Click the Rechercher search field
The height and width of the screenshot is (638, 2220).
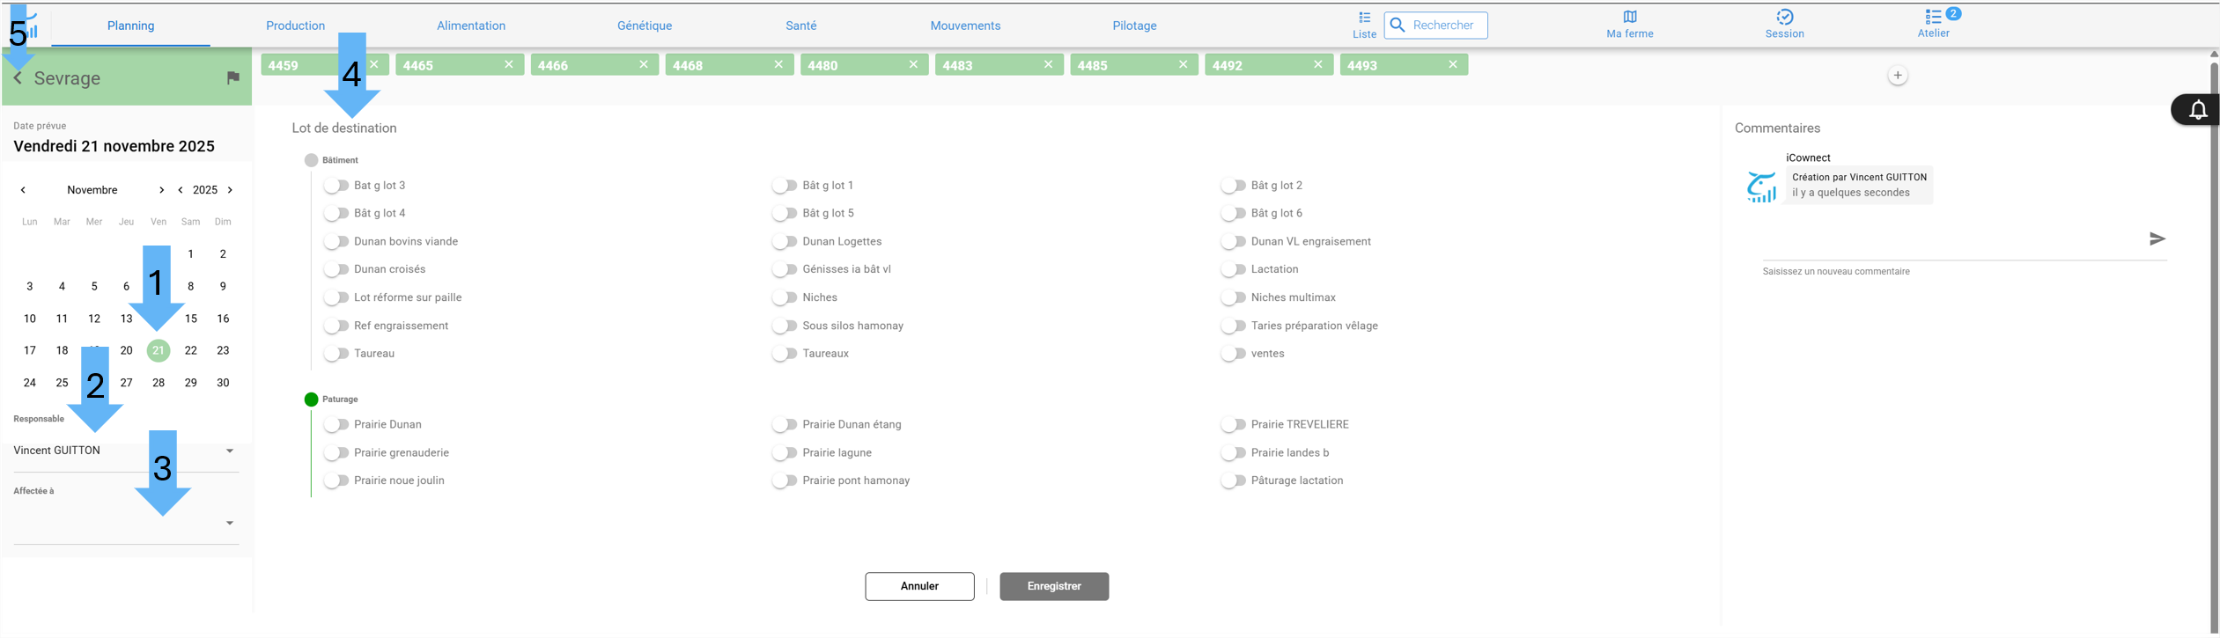1436,26
